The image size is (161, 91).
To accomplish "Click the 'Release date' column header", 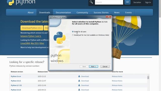I will point(43,72).
